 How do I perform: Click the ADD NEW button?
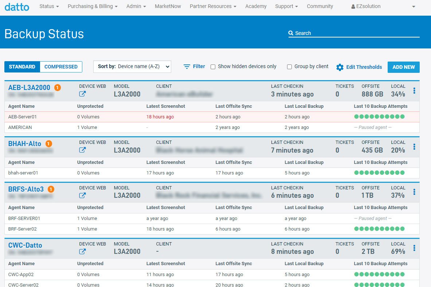pos(404,67)
